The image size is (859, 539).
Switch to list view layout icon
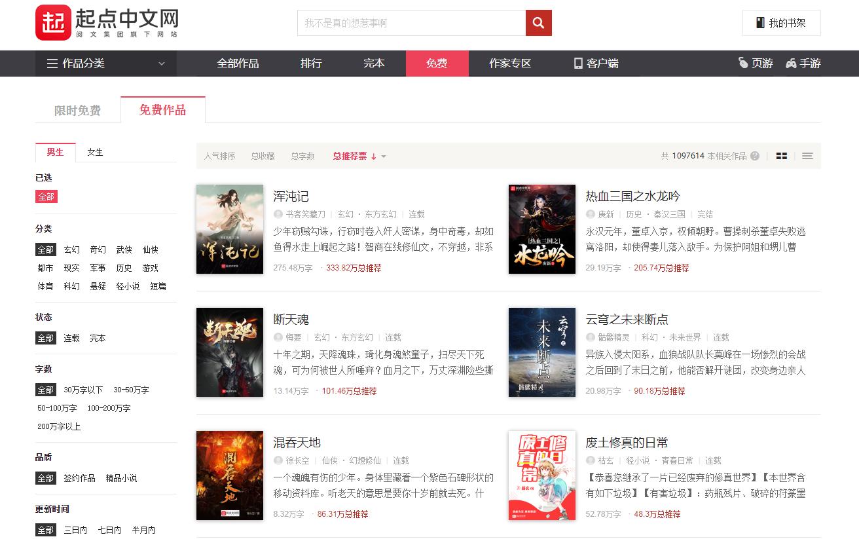[807, 156]
